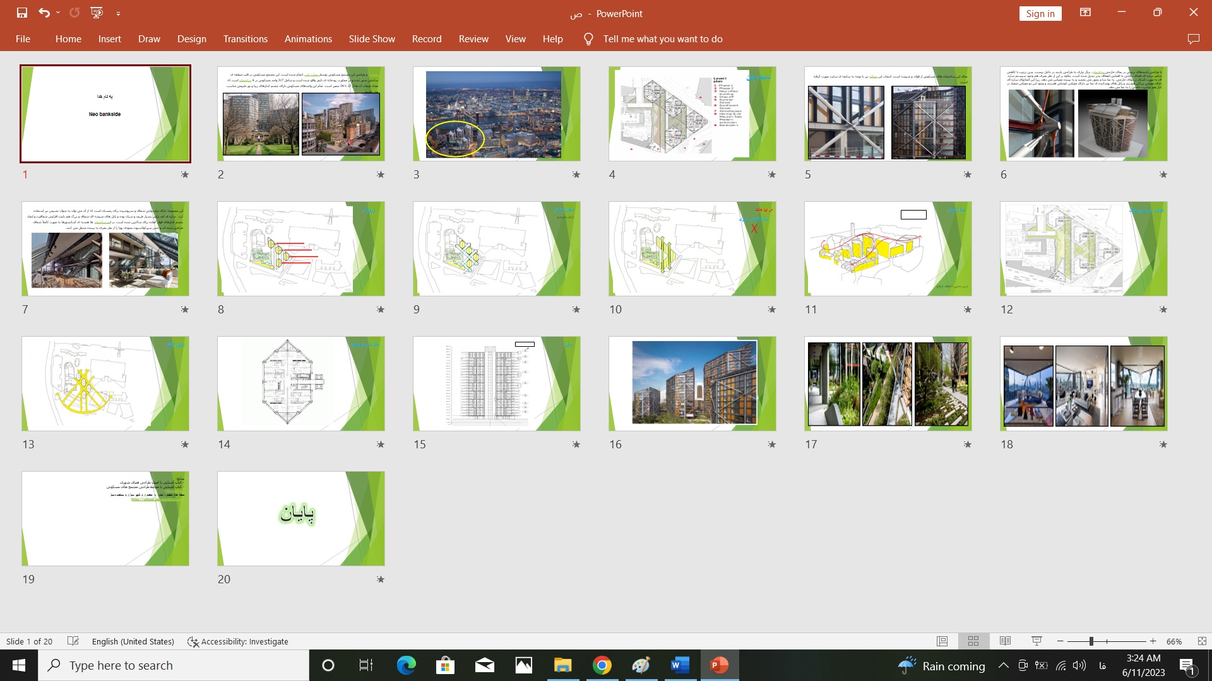Click the Presenter View icon in status bar

click(x=1037, y=641)
